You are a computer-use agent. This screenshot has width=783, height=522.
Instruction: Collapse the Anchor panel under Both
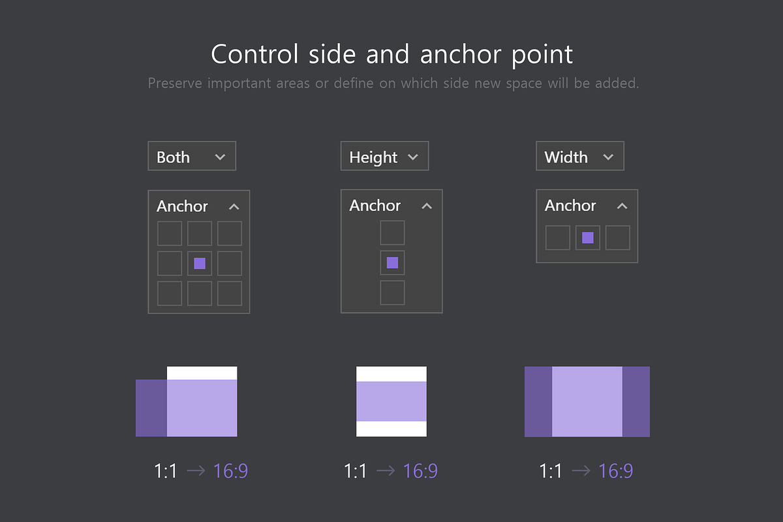(234, 206)
